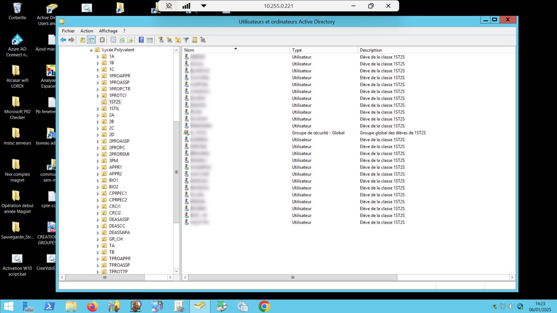This screenshot has height=313, width=557.
Task: Open Help with the blue question mark icon
Action: (141, 40)
